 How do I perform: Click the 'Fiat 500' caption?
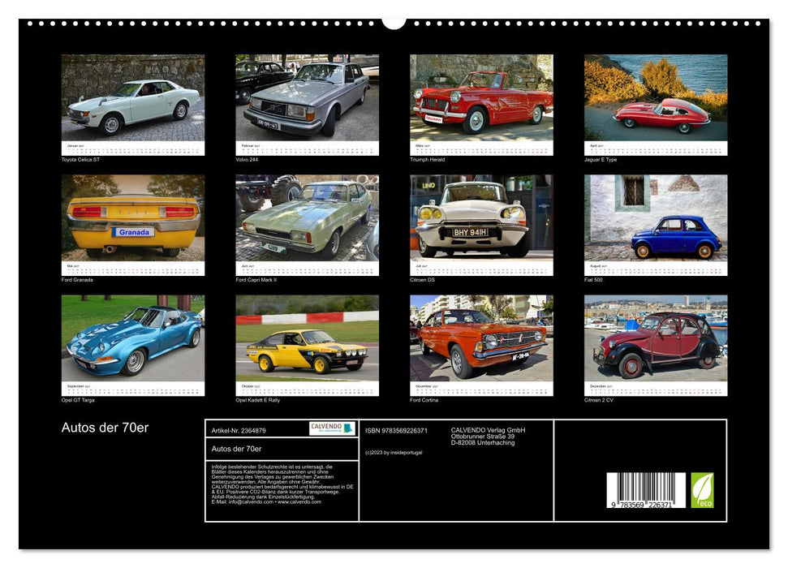click(593, 280)
